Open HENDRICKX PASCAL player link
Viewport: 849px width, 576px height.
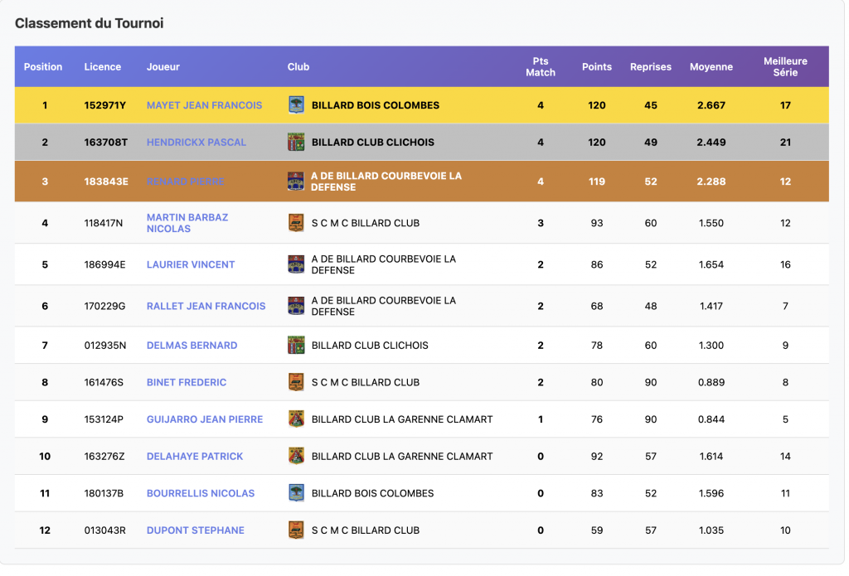coord(196,143)
